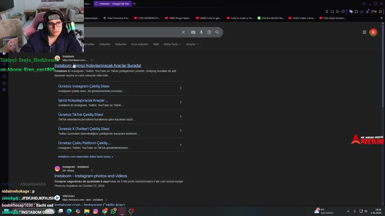Open the three-dot menu for Instagram result

tap(92, 171)
